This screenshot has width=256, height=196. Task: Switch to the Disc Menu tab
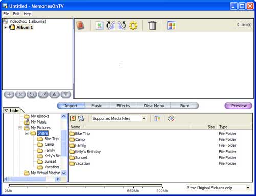(x=154, y=106)
